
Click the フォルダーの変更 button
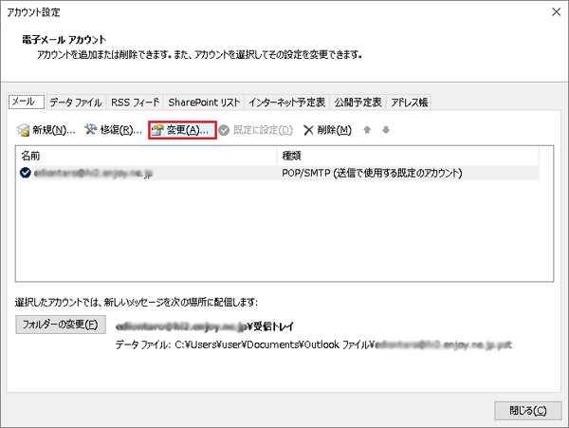click(60, 326)
